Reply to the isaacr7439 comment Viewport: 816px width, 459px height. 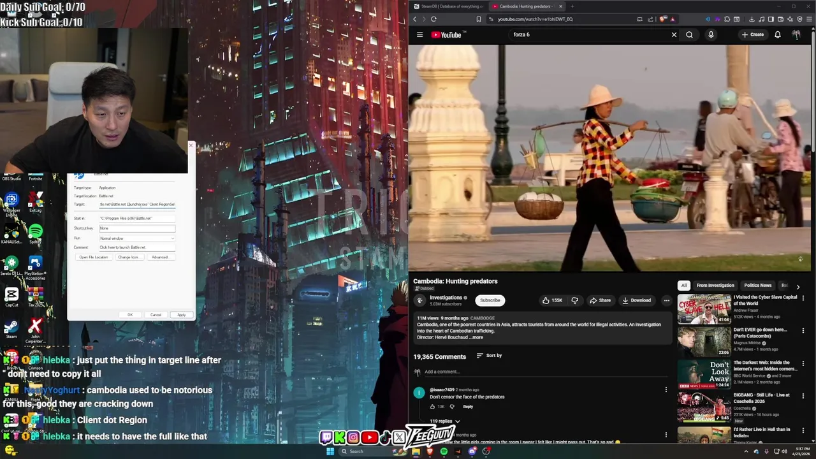tap(468, 407)
